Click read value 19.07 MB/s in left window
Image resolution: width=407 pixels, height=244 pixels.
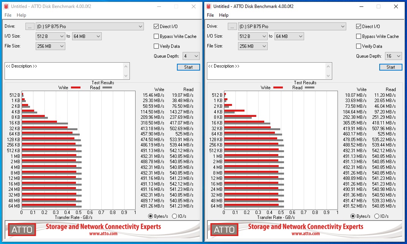tap(183, 95)
